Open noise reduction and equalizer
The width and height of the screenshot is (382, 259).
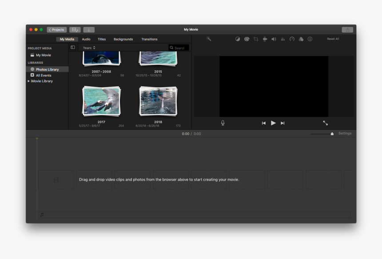283,39
